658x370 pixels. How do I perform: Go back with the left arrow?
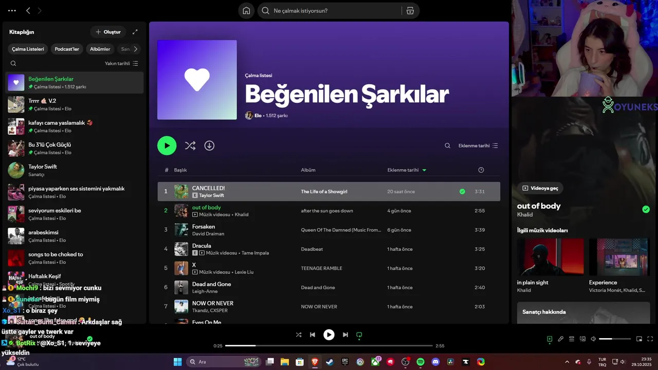coord(28,11)
